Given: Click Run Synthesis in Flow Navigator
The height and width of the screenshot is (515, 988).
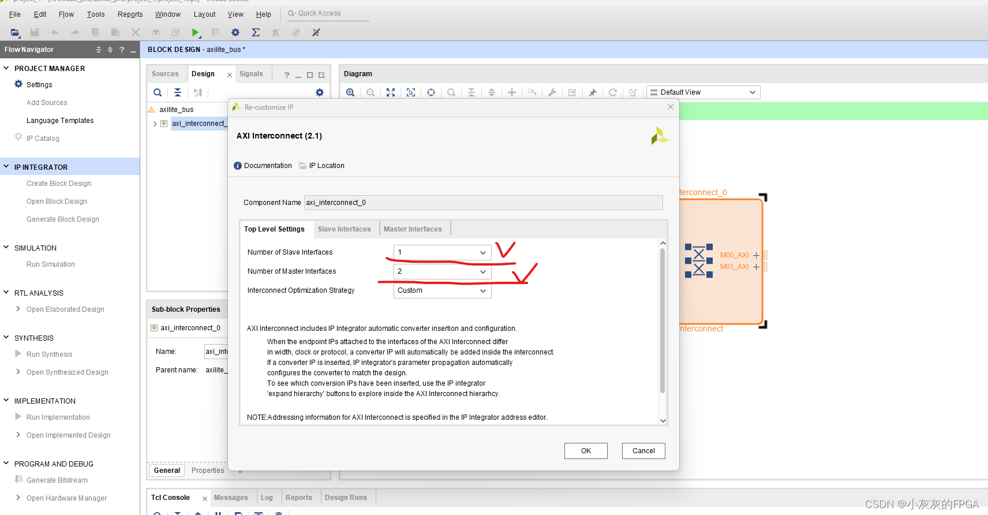Looking at the screenshot, I should pyautogui.click(x=49, y=354).
